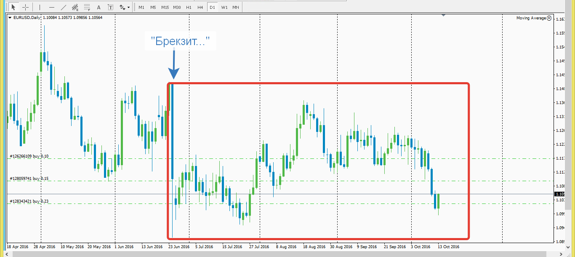Select the Fibonacci retracement tool
575x257 pixels.
tap(87, 7)
